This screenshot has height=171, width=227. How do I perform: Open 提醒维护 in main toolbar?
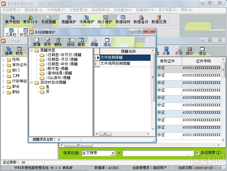click(69, 19)
